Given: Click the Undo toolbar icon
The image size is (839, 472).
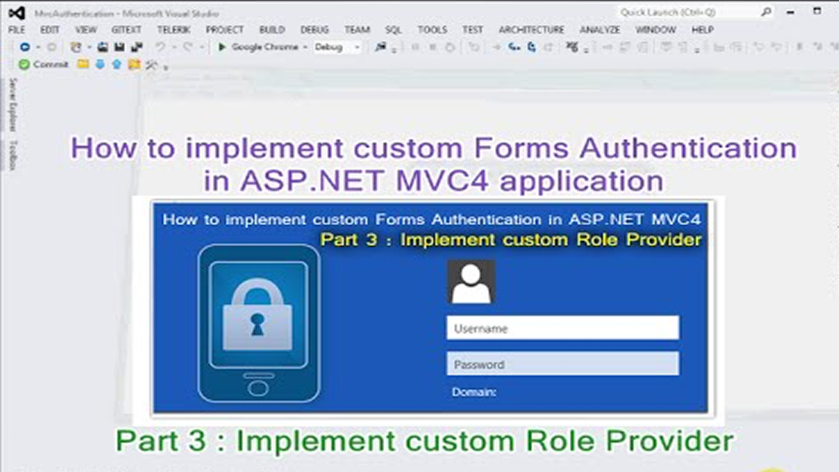Looking at the screenshot, I should (x=160, y=47).
